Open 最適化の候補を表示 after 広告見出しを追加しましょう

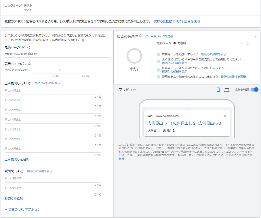pyautogui.click(x=214, y=54)
